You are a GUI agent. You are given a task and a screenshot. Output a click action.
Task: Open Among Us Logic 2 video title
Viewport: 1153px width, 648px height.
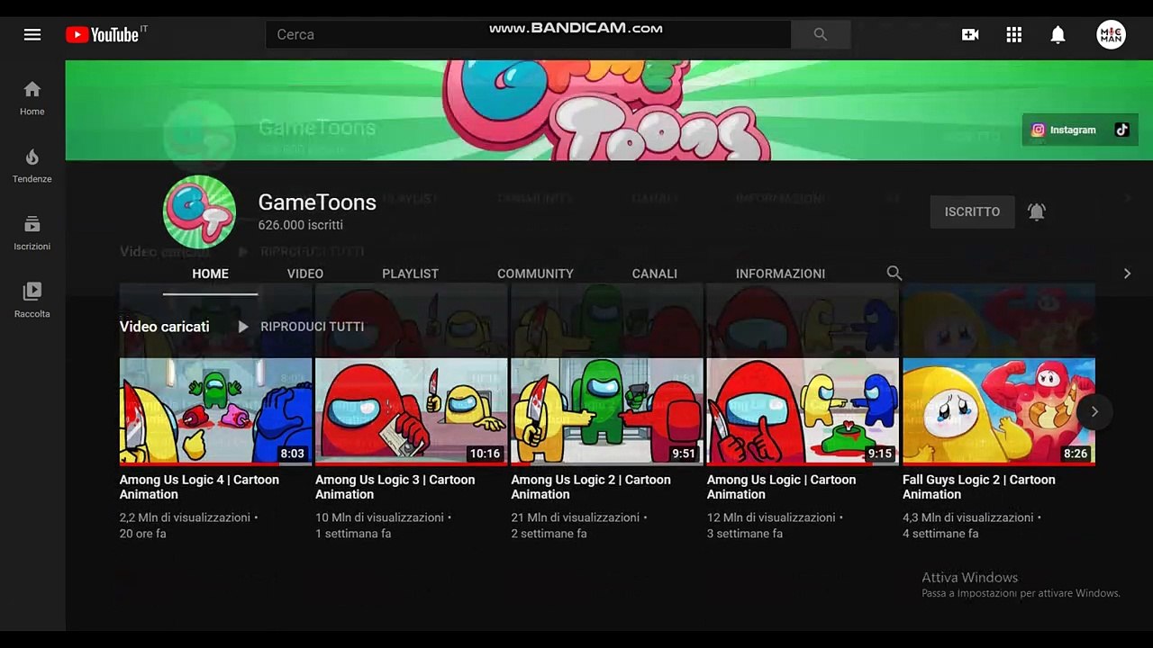point(591,487)
